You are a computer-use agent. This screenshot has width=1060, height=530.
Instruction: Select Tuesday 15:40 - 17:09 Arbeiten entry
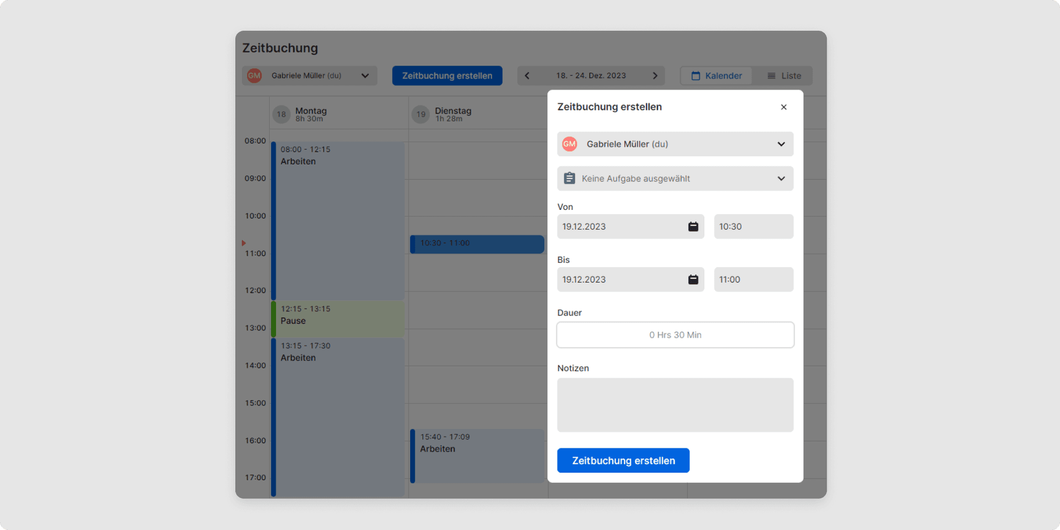pos(477,456)
